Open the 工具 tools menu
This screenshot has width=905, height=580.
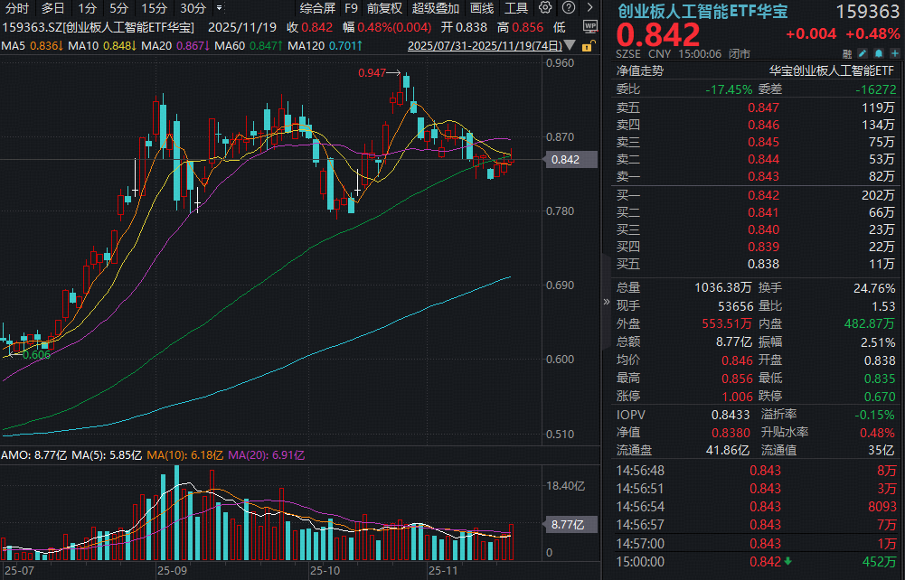(516, 7)
